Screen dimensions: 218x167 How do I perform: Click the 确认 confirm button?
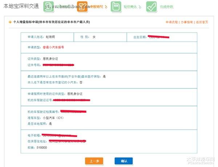click(124, 161)
